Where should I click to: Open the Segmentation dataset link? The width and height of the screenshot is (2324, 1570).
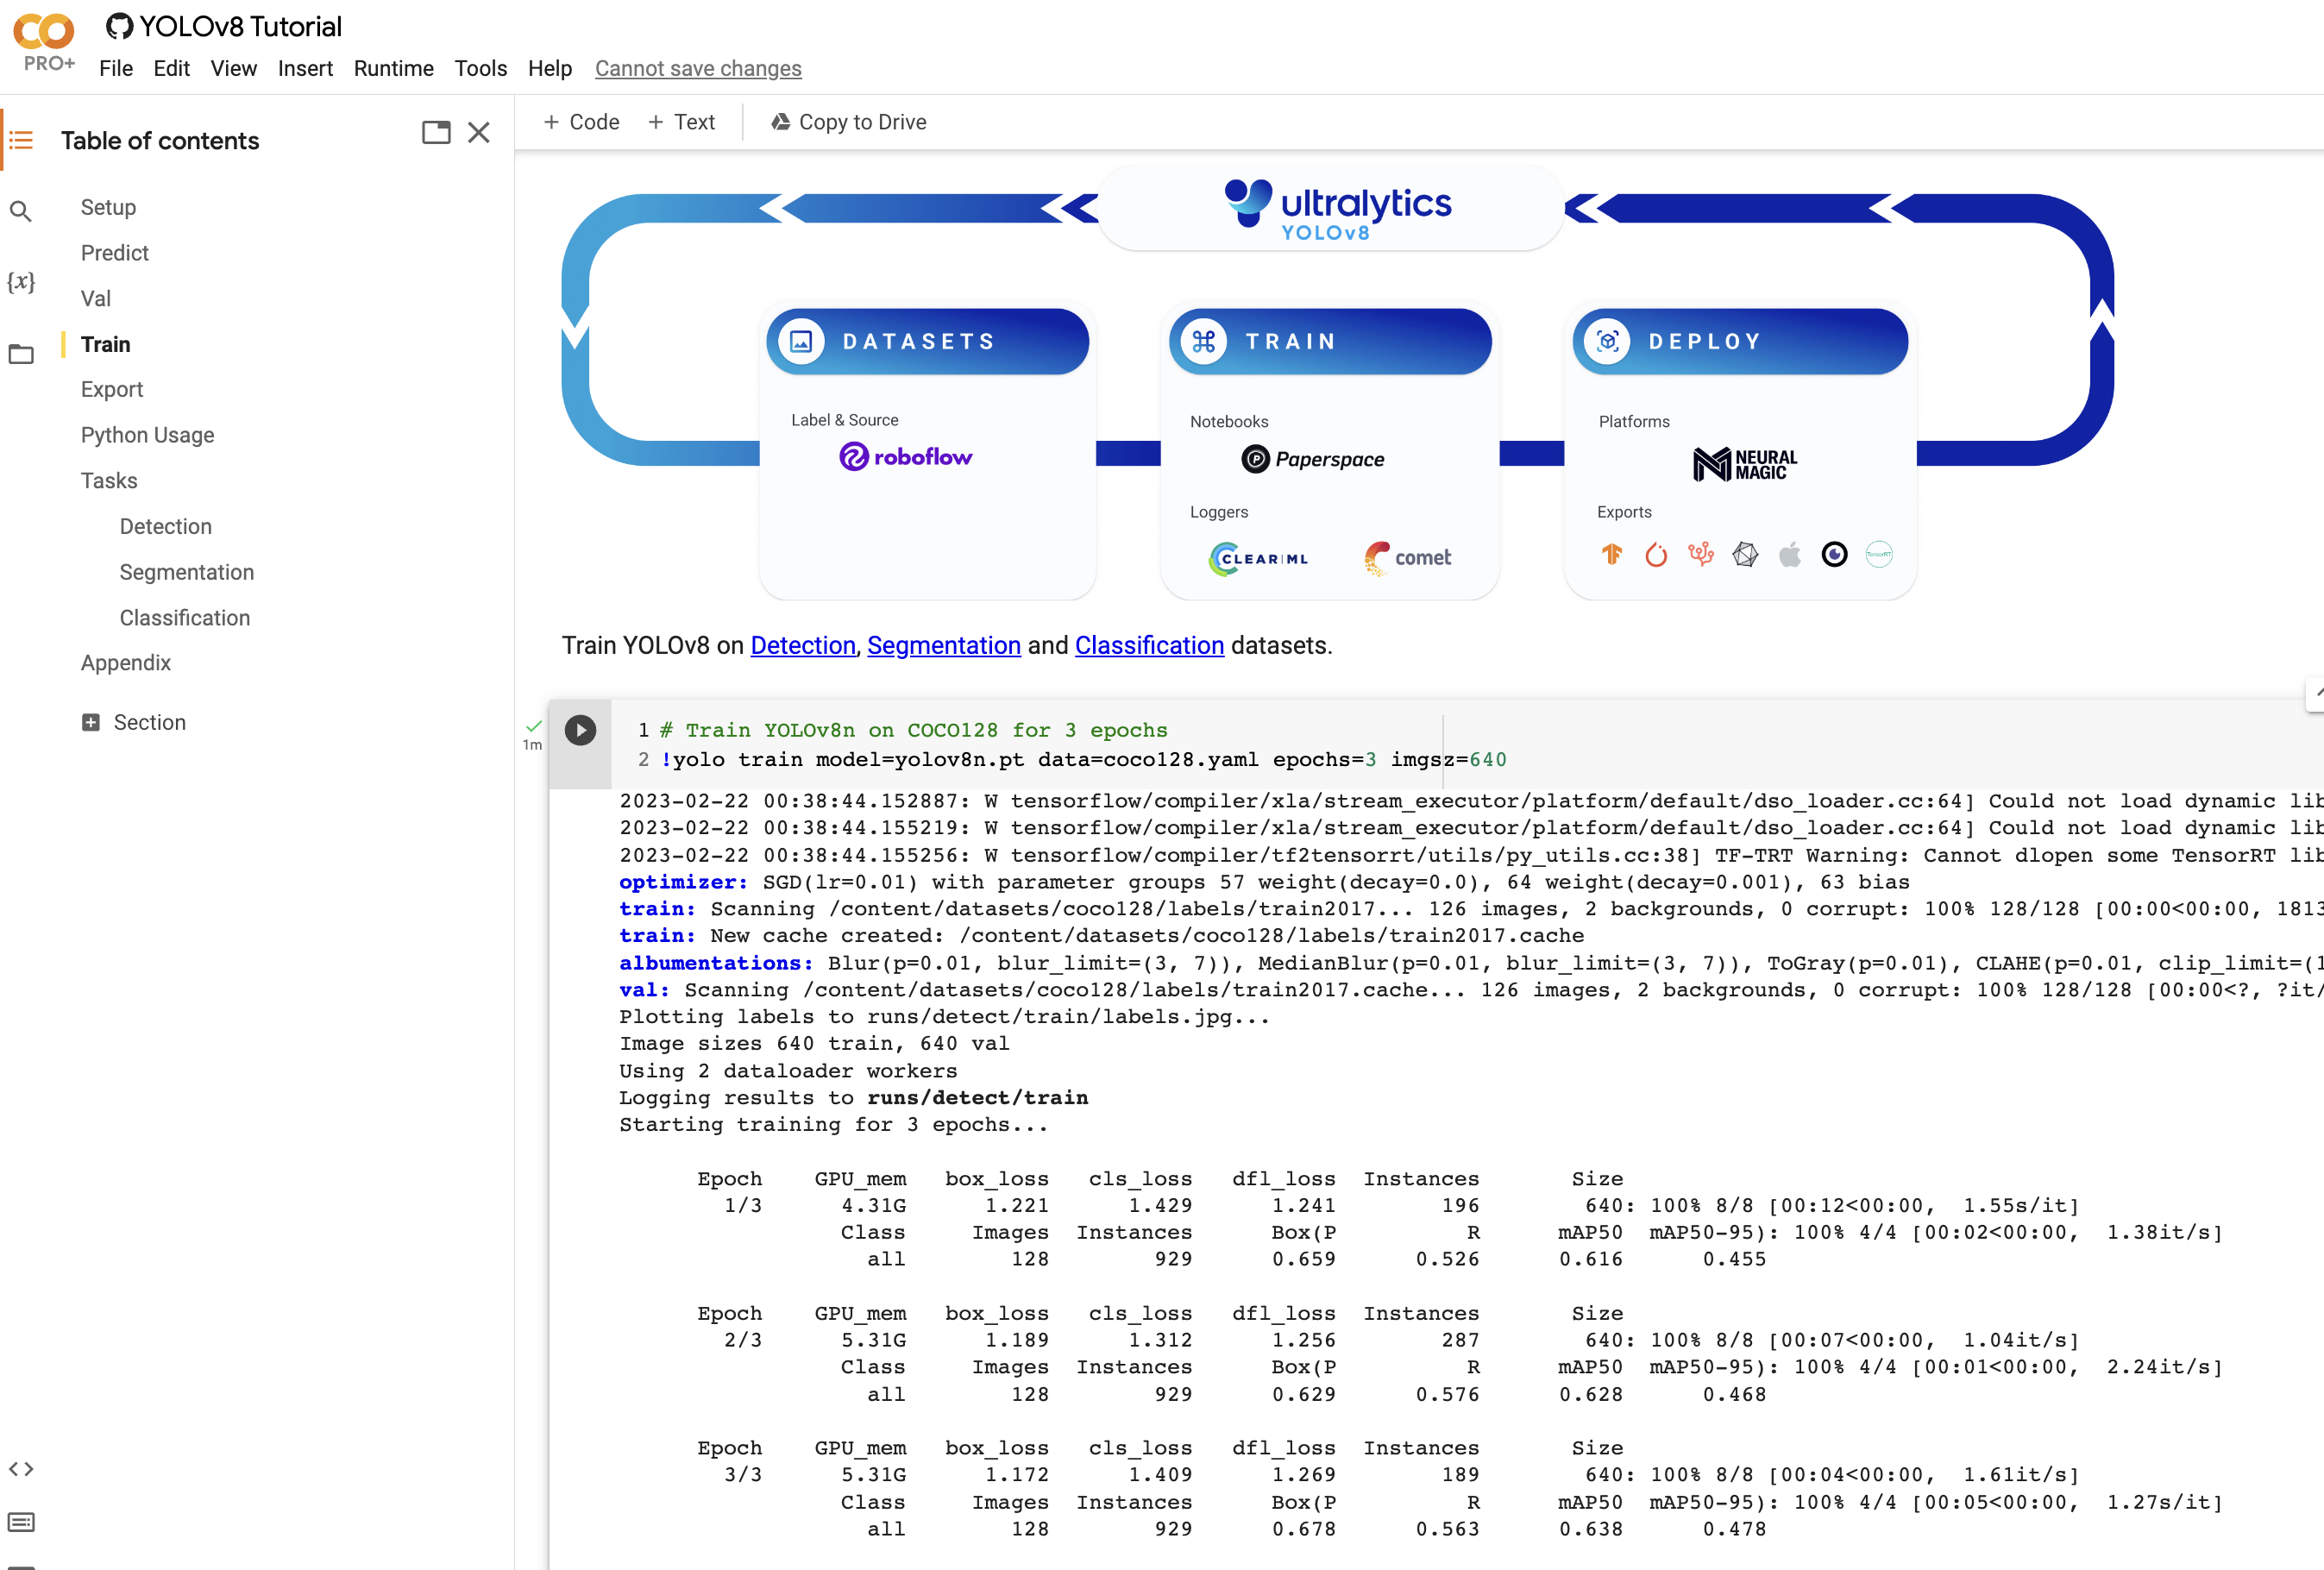pos(944,646)
